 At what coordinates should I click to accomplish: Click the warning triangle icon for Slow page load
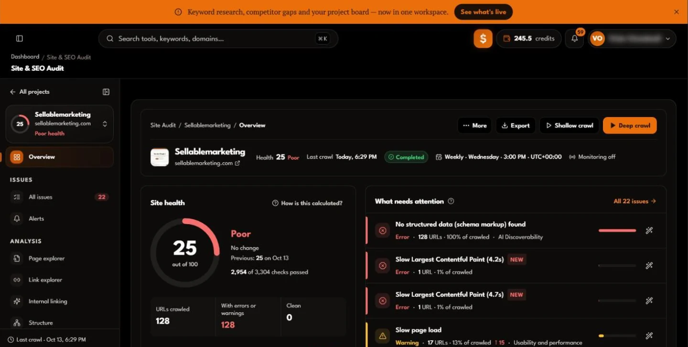click(x=382, y=336)
